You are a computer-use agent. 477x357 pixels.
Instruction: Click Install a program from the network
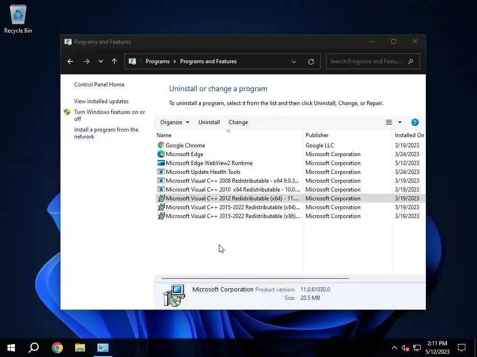(106, 133)
